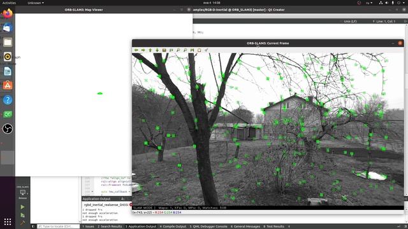
Task: Open OBS Studio from the dock
Action: pyautogui.click(x=8, y=128)
